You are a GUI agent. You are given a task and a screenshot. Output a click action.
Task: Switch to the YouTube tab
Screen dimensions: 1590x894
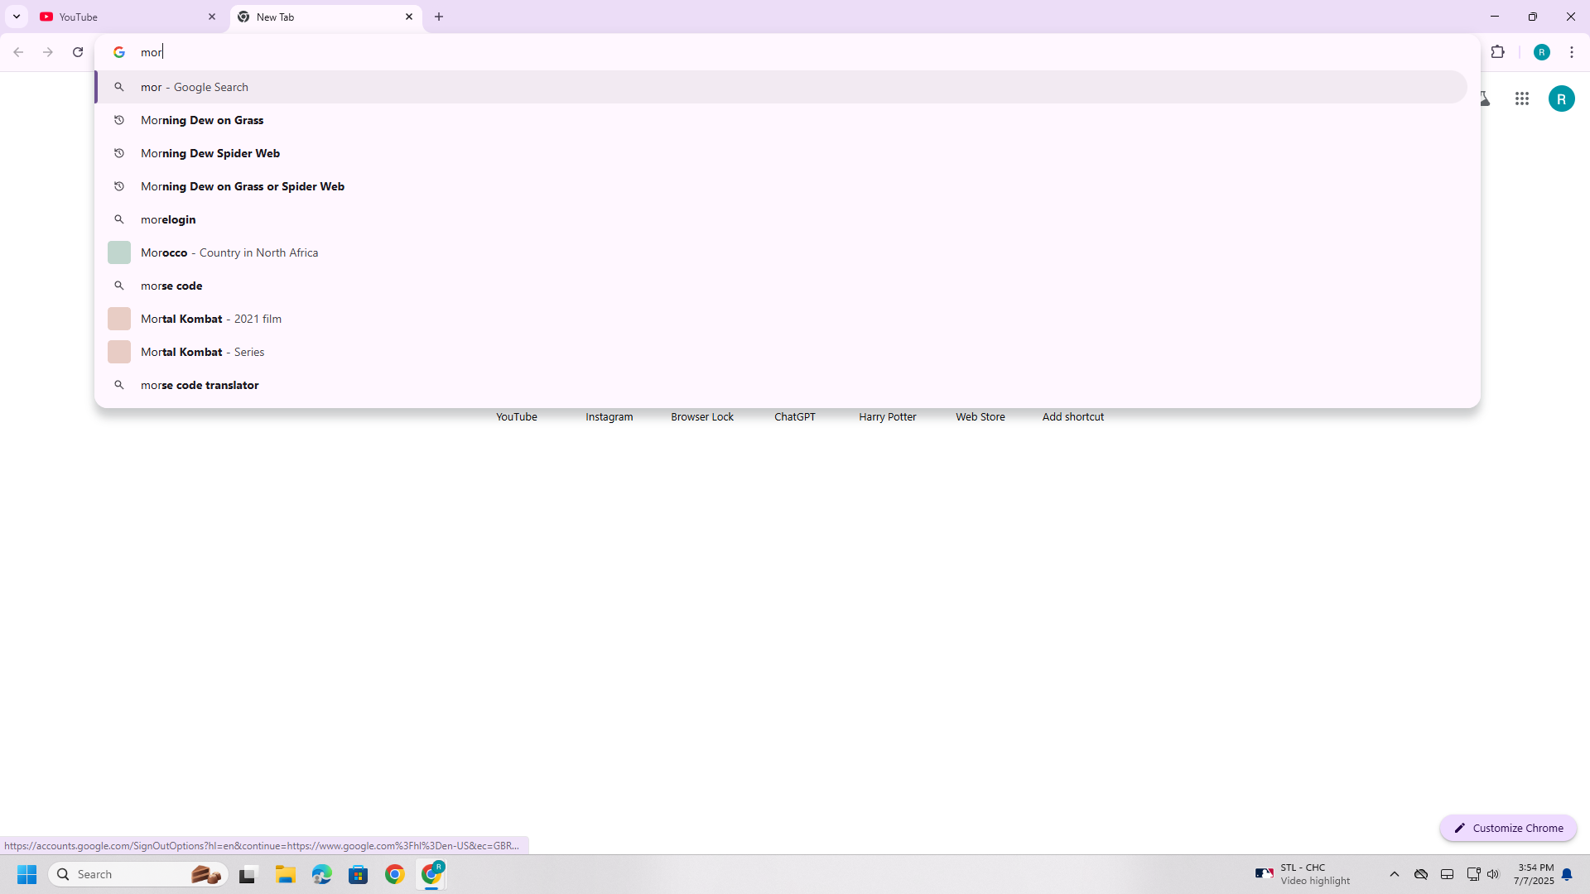[128, 17]
